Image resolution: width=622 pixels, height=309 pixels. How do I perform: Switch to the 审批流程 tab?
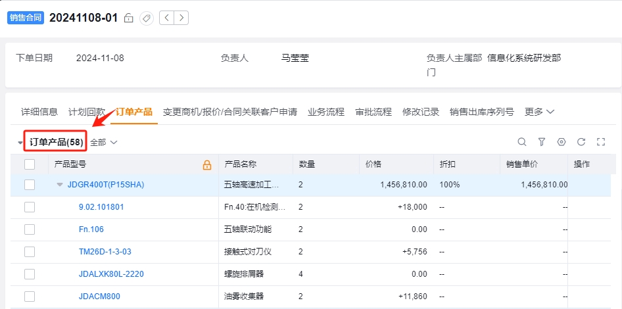pyautogui.click(x=373, y=112)
